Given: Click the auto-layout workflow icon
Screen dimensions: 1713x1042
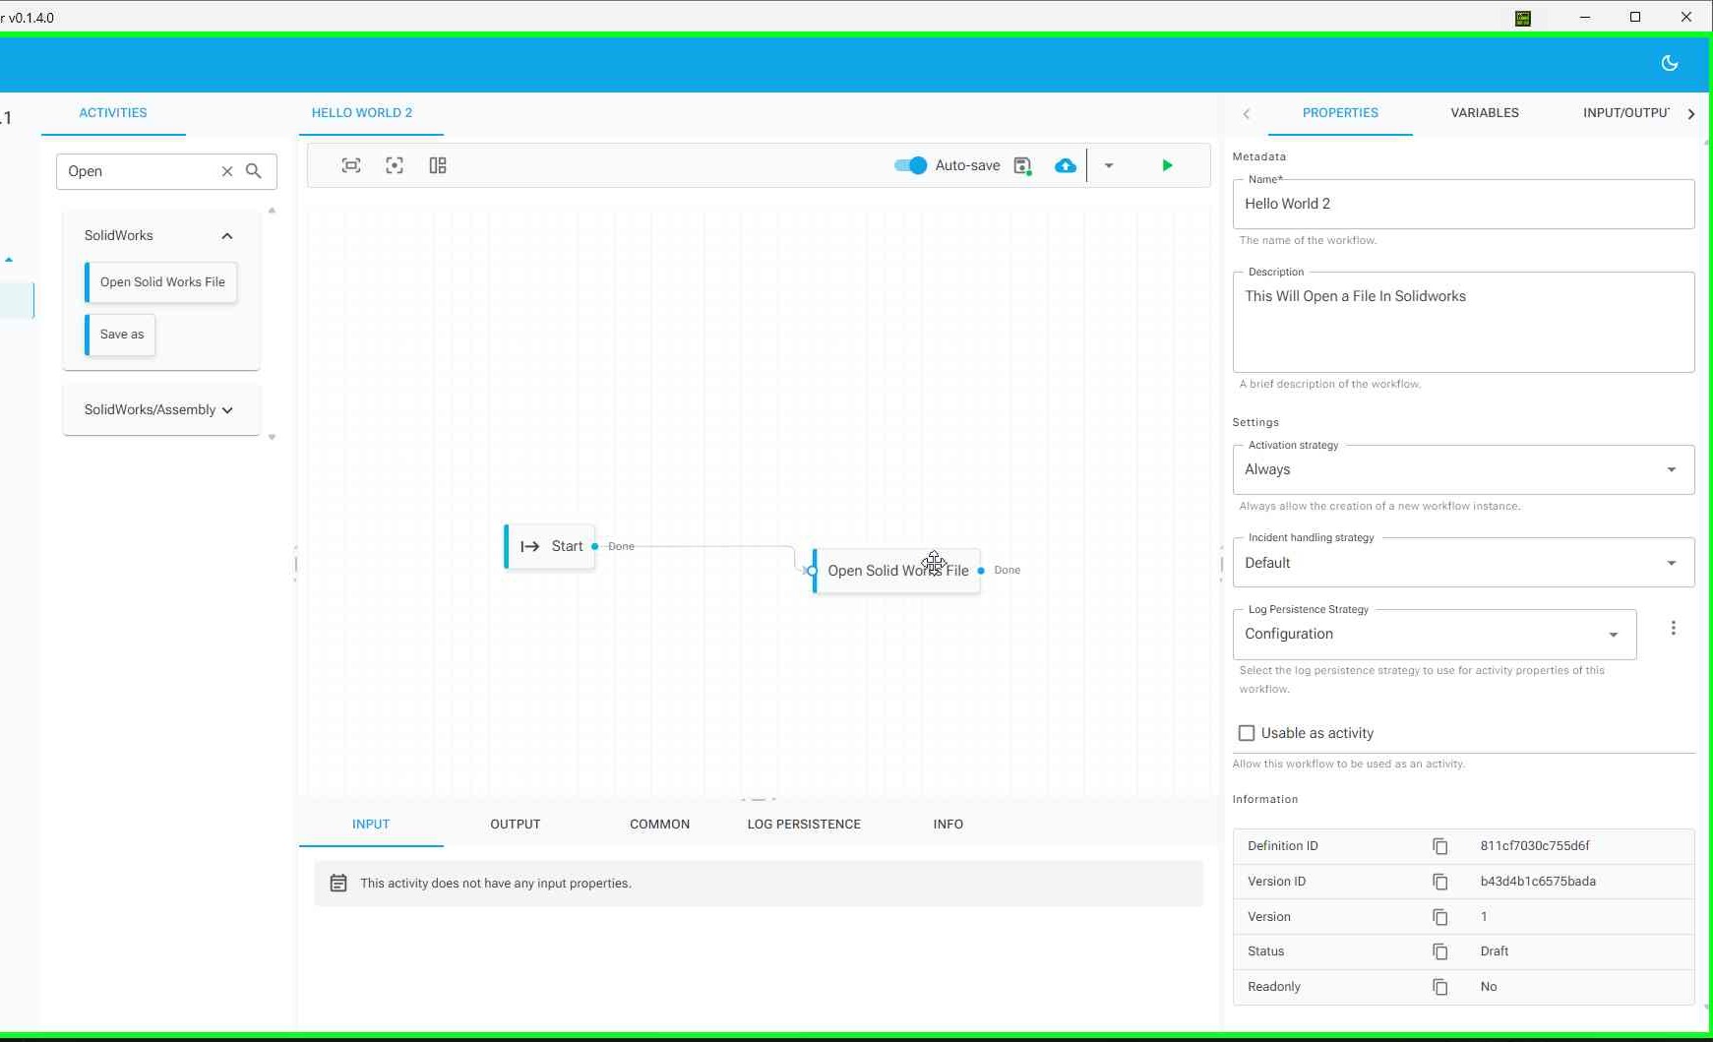Looking at the screenshot, I should [x=437, y=165].
